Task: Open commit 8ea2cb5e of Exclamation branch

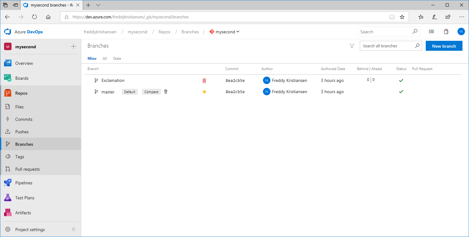Action: [x=235, y=81]
